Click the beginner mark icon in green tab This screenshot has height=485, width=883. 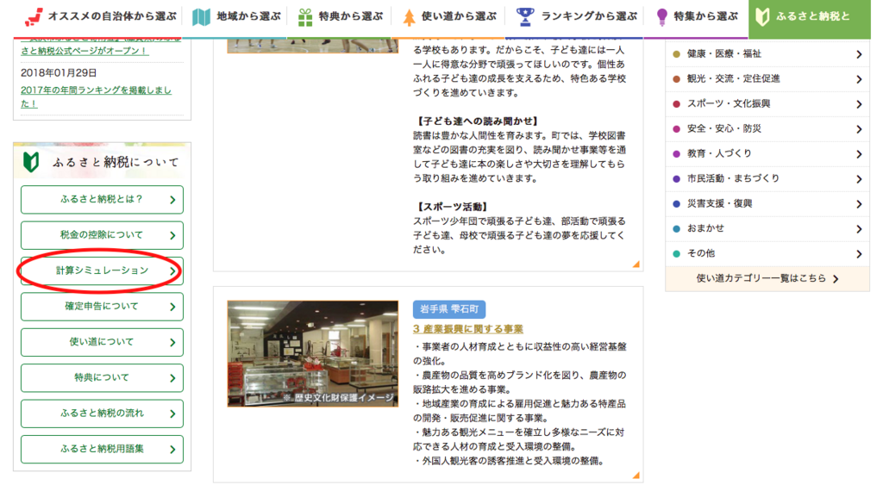tap(762, 17)
